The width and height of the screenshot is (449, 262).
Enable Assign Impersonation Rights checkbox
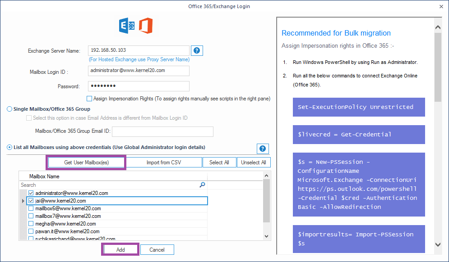pos(89,99)
